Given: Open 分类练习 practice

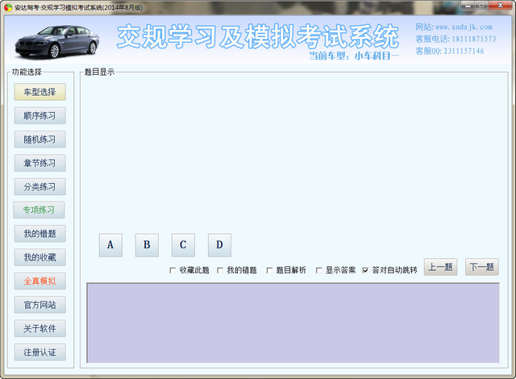Looking at the screenshot, I should pos(40,186).
